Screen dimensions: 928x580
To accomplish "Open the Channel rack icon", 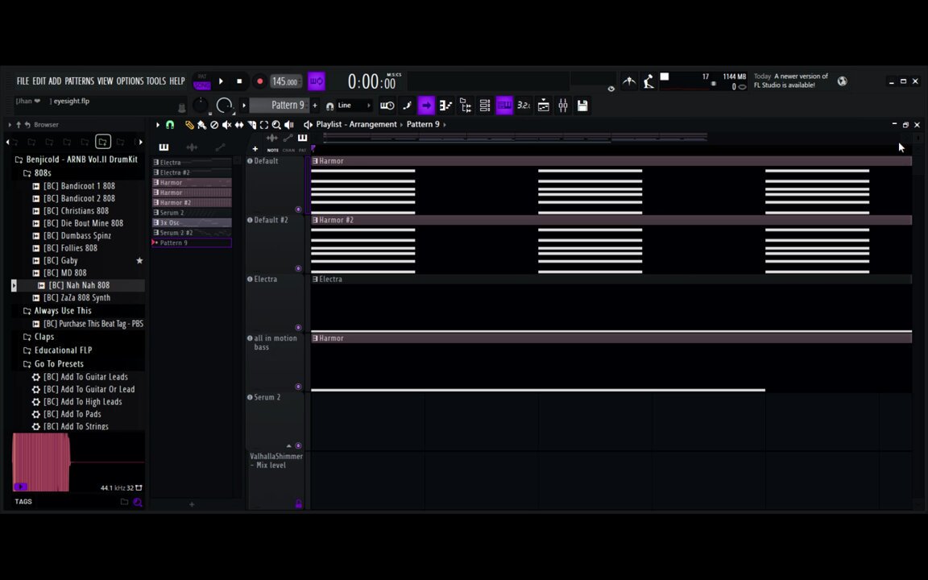I will pyautogui.click(x=485, y=106).
